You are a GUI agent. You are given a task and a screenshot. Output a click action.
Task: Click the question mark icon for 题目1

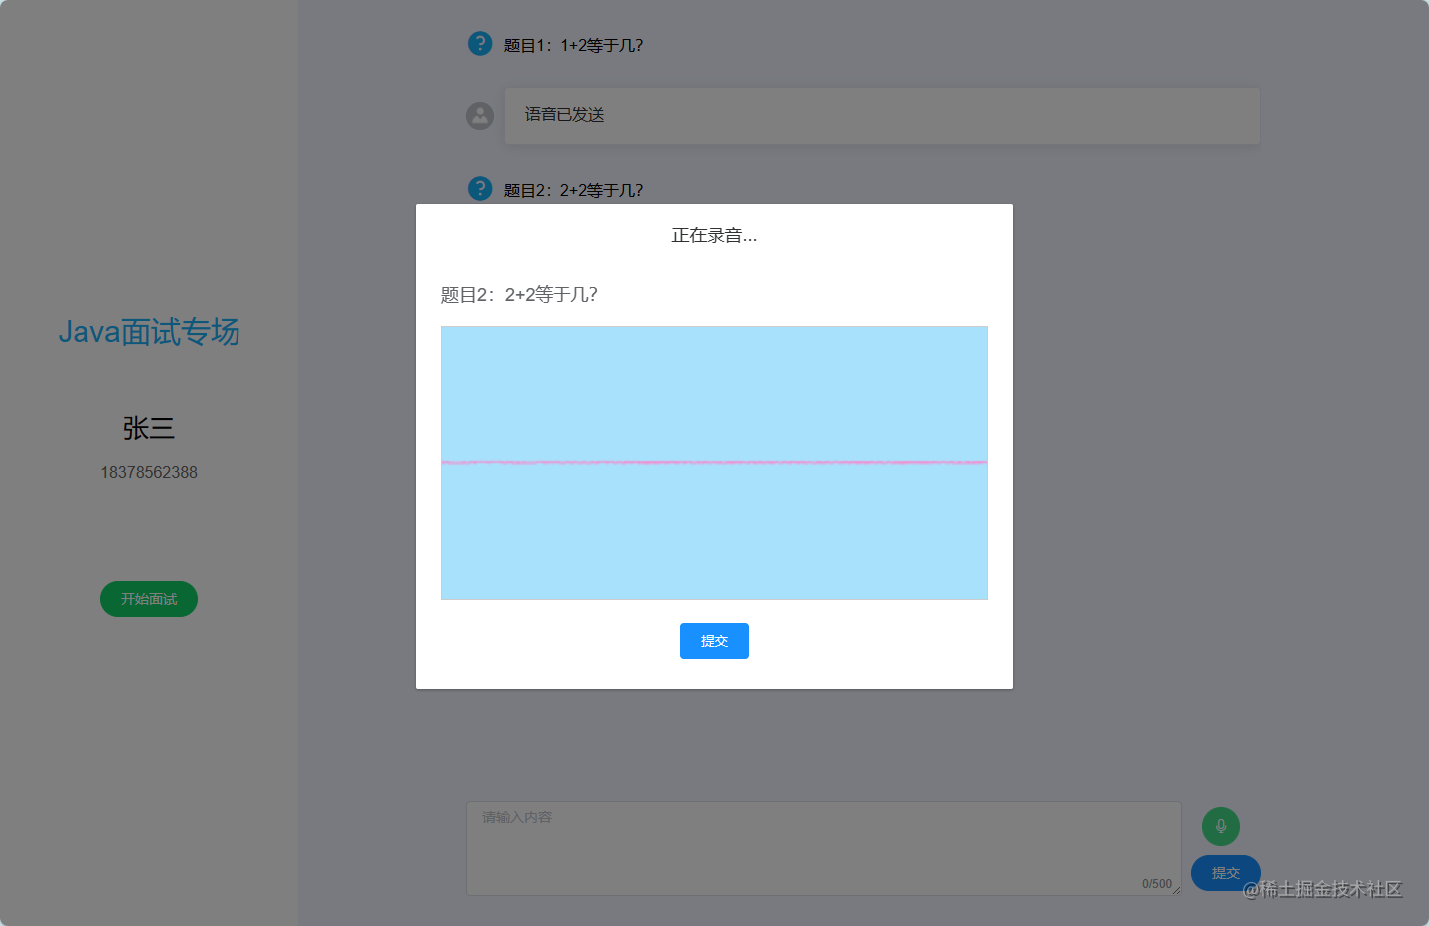tap(480, 44)
